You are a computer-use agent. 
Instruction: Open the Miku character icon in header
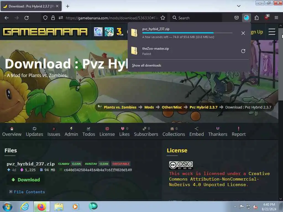coord(109,32)
